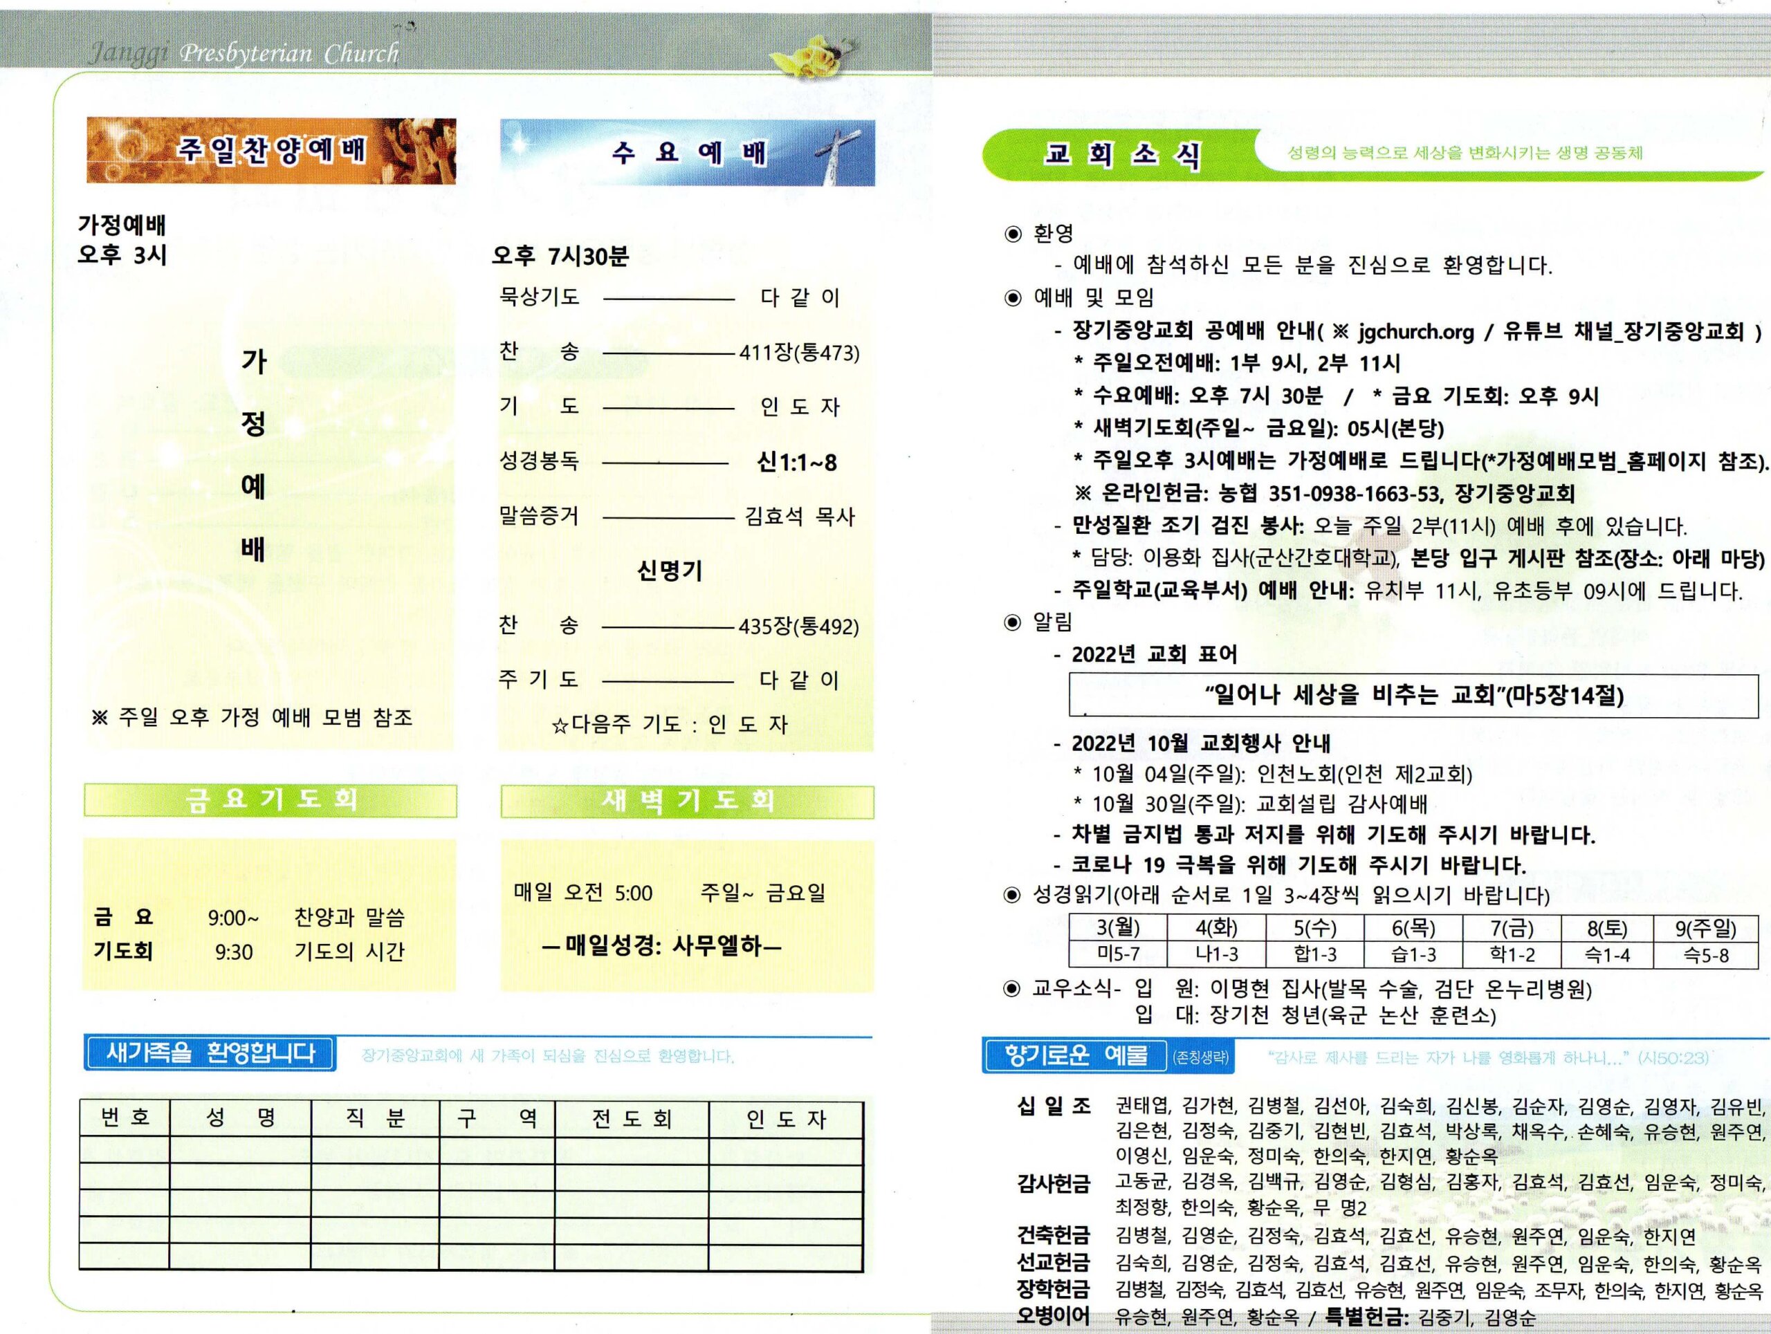Click the jgchurch.org website address
The width and height of the screenshot is (1771, 1334).
coord(1415,331)
